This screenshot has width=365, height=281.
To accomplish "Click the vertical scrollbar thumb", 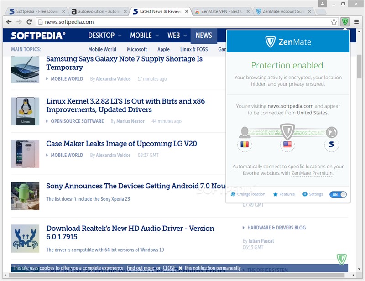I will [359, 66].
